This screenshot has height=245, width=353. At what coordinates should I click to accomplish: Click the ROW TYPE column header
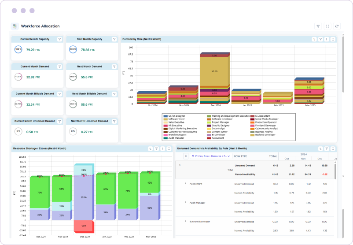[240, 156]
